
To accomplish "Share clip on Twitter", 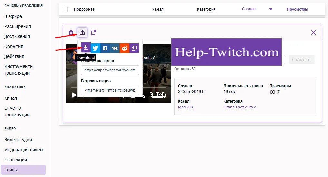I will tap(95, 48).
